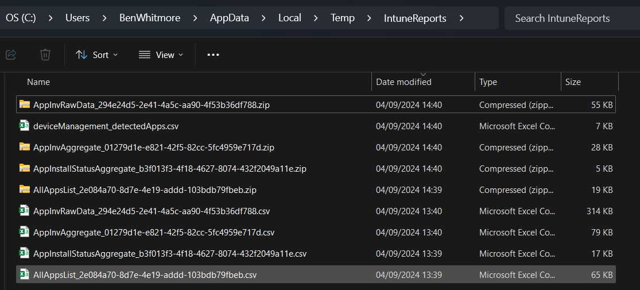Expand chevron after OS (C:) breadcrumb

point(51,18)
